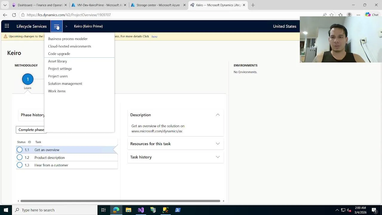Expand the Task history section
The image size is (382, 215).
coord(218,157)
